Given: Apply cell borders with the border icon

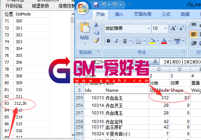Looking at the screenshot, I should (x=138, y=41).
